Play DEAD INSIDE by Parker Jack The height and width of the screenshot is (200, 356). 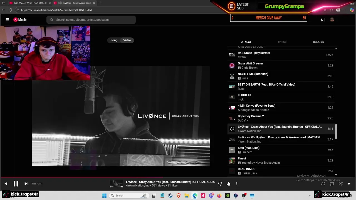click(281, 171)
